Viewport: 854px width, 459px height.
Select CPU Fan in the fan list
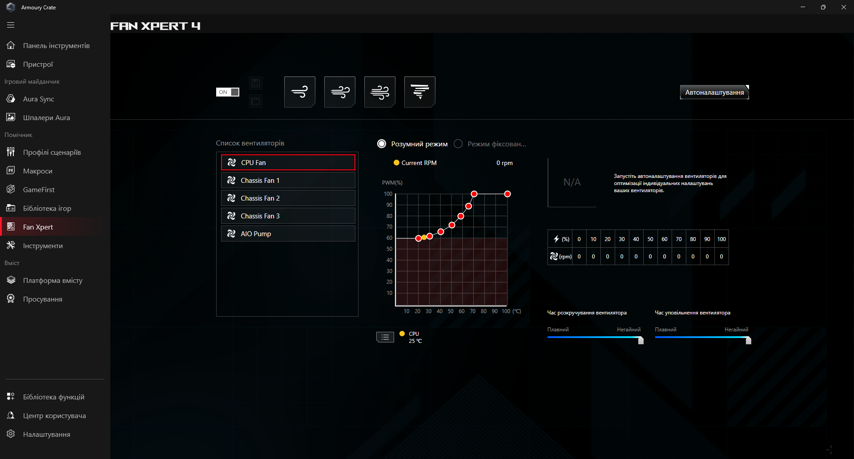point(288,162)
